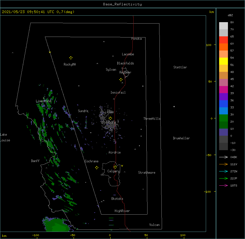Click the 04DK legend label
Screen dimensions: 245x239
tap(234, 157)
